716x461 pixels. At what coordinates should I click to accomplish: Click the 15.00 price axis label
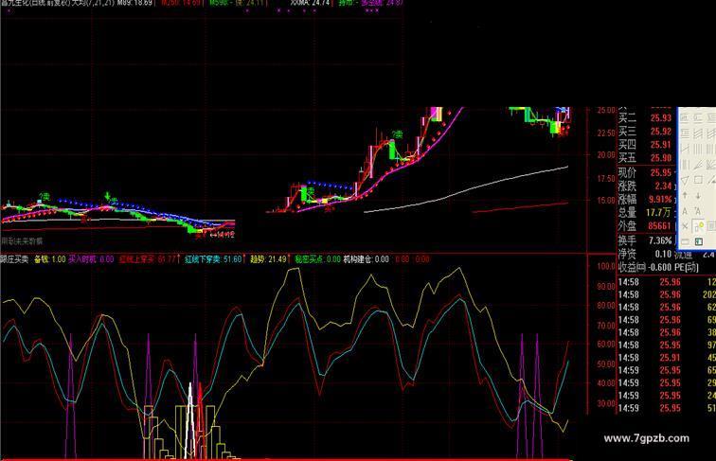pos(606,200)
